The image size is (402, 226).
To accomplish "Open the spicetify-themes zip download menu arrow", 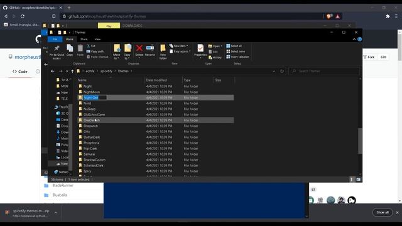I will [56, 212].
